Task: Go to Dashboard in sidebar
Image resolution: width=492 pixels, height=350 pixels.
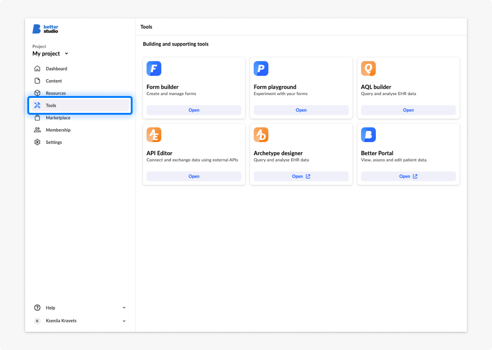Action: (x=80, y=68)
